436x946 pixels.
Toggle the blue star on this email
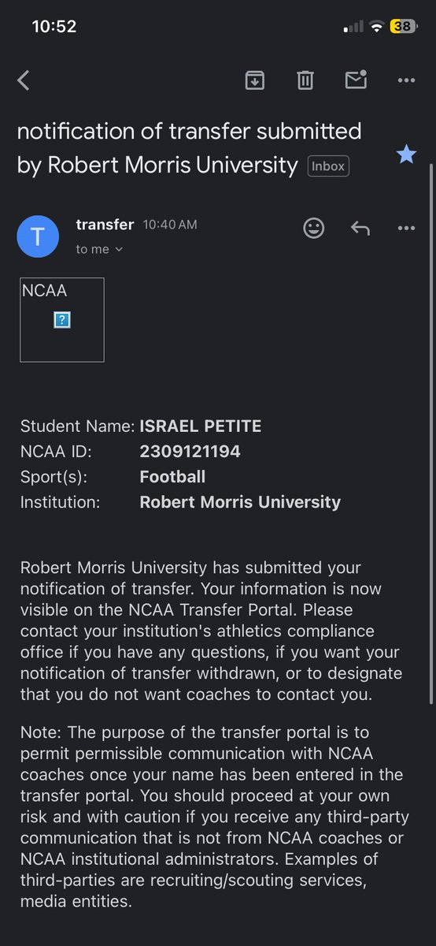(x=406, y=155)
